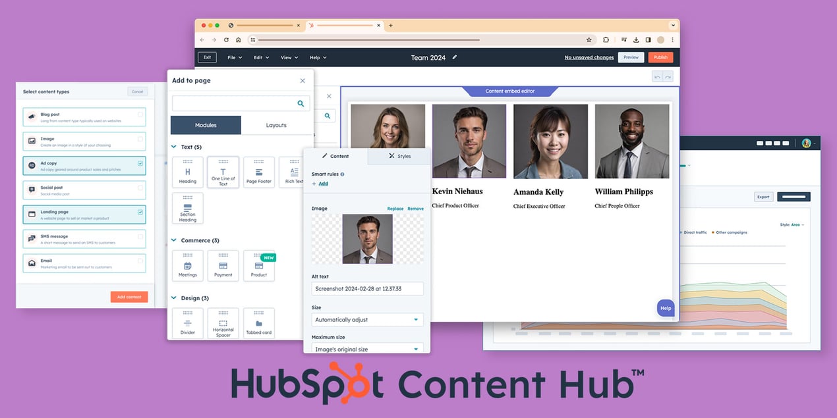The height and width of the screenshot is (418, 837).
Task: Open the image Size dropdown
Action: click(x=367, y=319)
